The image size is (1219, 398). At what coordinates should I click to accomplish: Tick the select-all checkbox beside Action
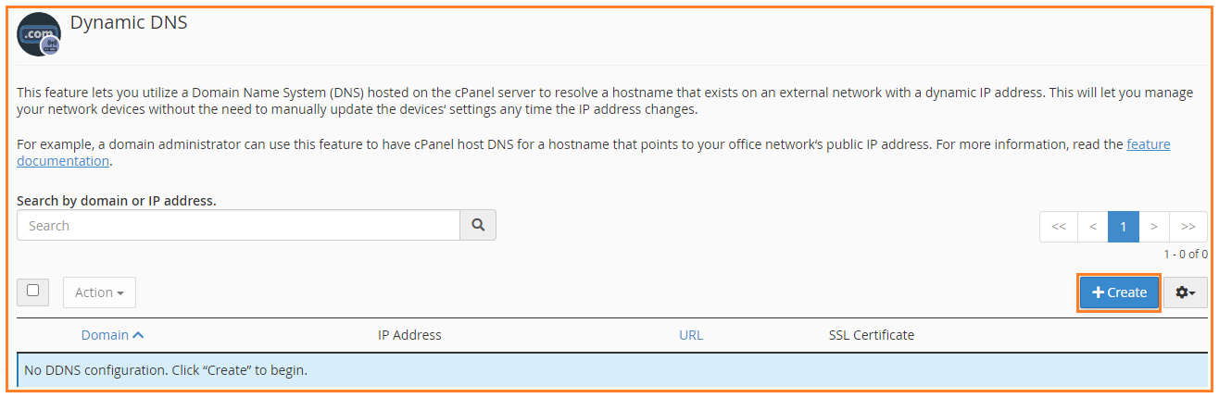coord(33,291)
